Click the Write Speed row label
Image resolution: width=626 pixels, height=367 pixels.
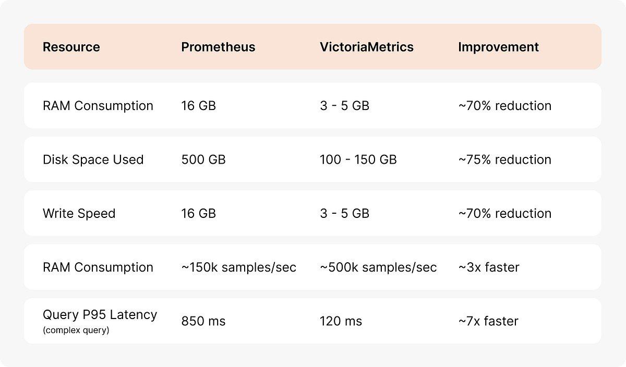coord(79,214)
